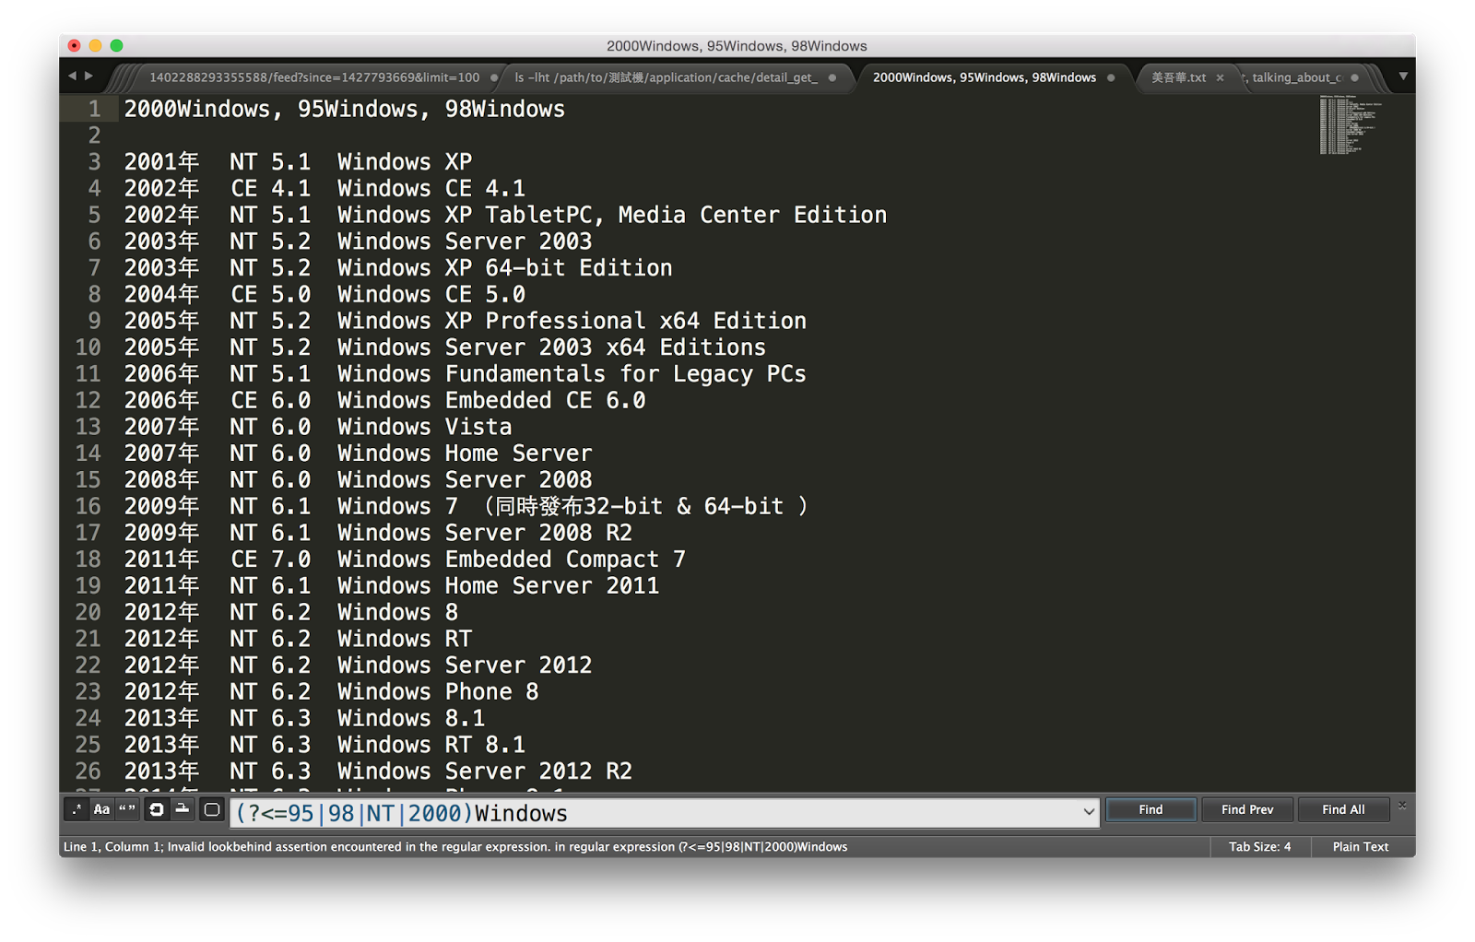Click 'Windows Server 2008 R2' text
This screenshot has height=942, width=1475.
click(485, 533)
